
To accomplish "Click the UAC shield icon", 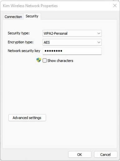I will [39, 60].
